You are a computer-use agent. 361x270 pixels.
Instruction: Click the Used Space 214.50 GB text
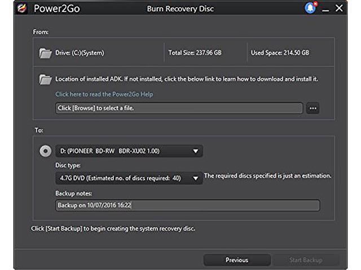(x=280, y=53)
